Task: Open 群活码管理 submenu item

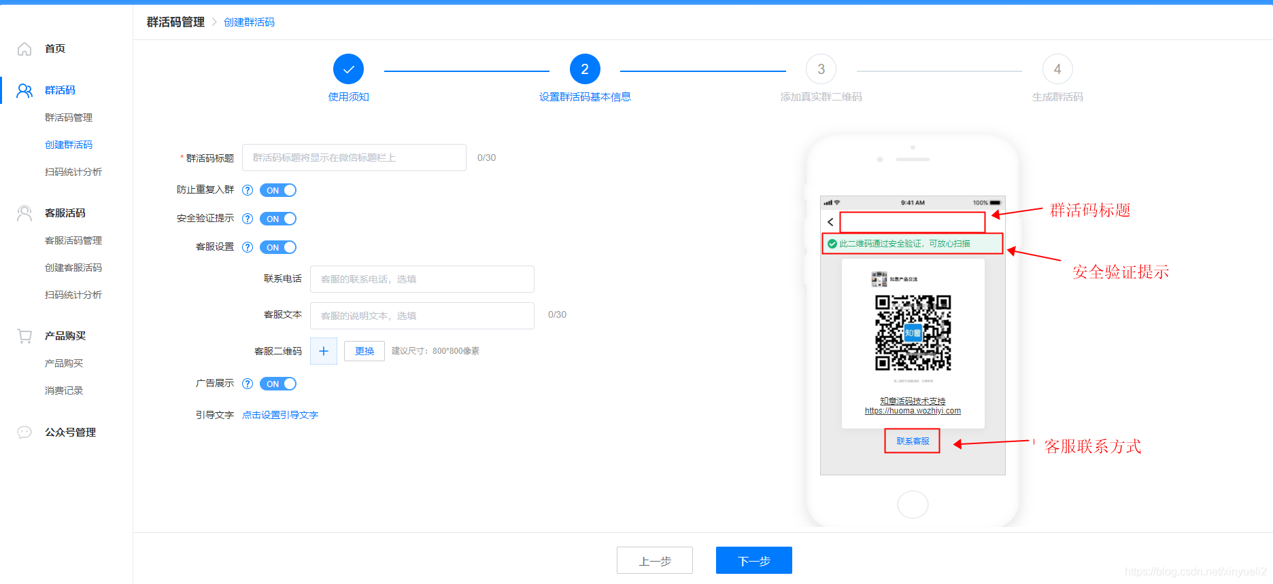Action: tap(69, 117)
